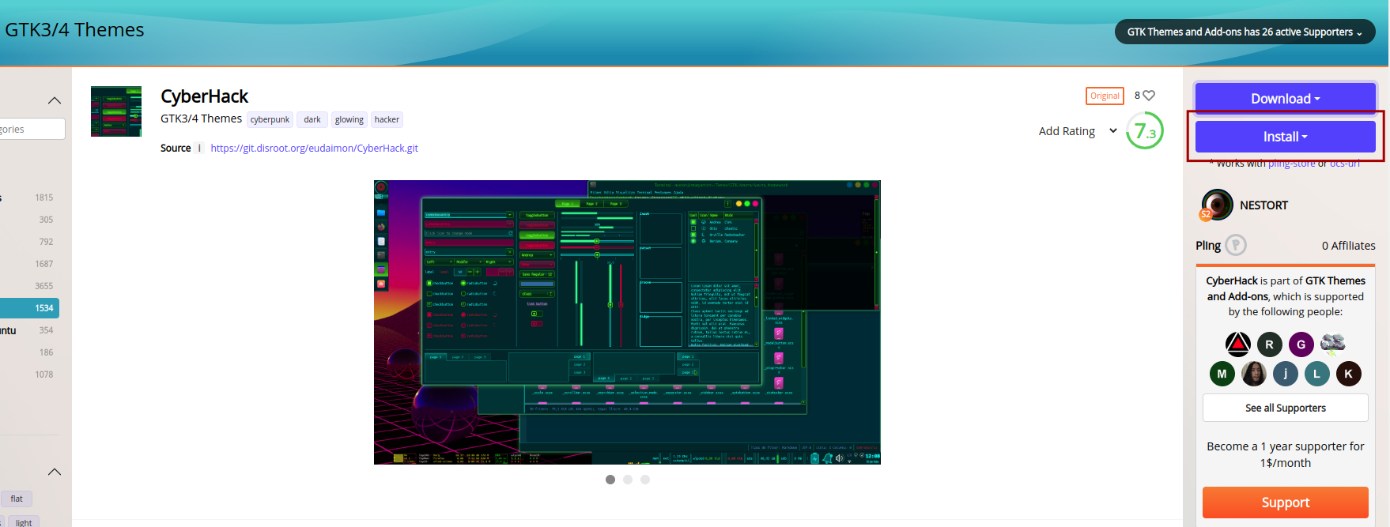
Task: Open supporter avatar labeled R
Action: click(1270, 344)
